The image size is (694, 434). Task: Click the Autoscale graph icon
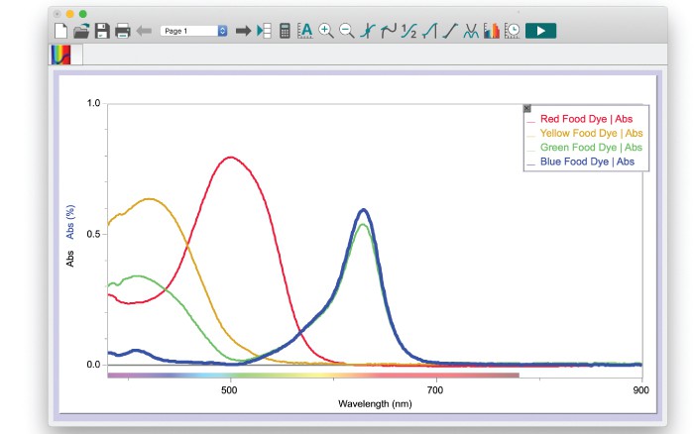(305, 31)
